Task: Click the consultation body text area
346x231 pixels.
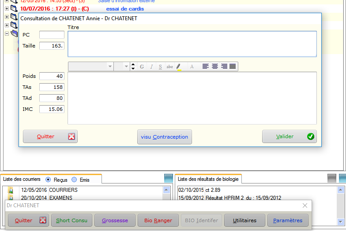Action: (x=192, y=98)
